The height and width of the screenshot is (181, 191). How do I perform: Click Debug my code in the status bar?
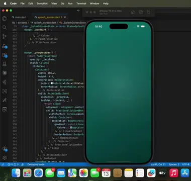[x=36, y=164]
